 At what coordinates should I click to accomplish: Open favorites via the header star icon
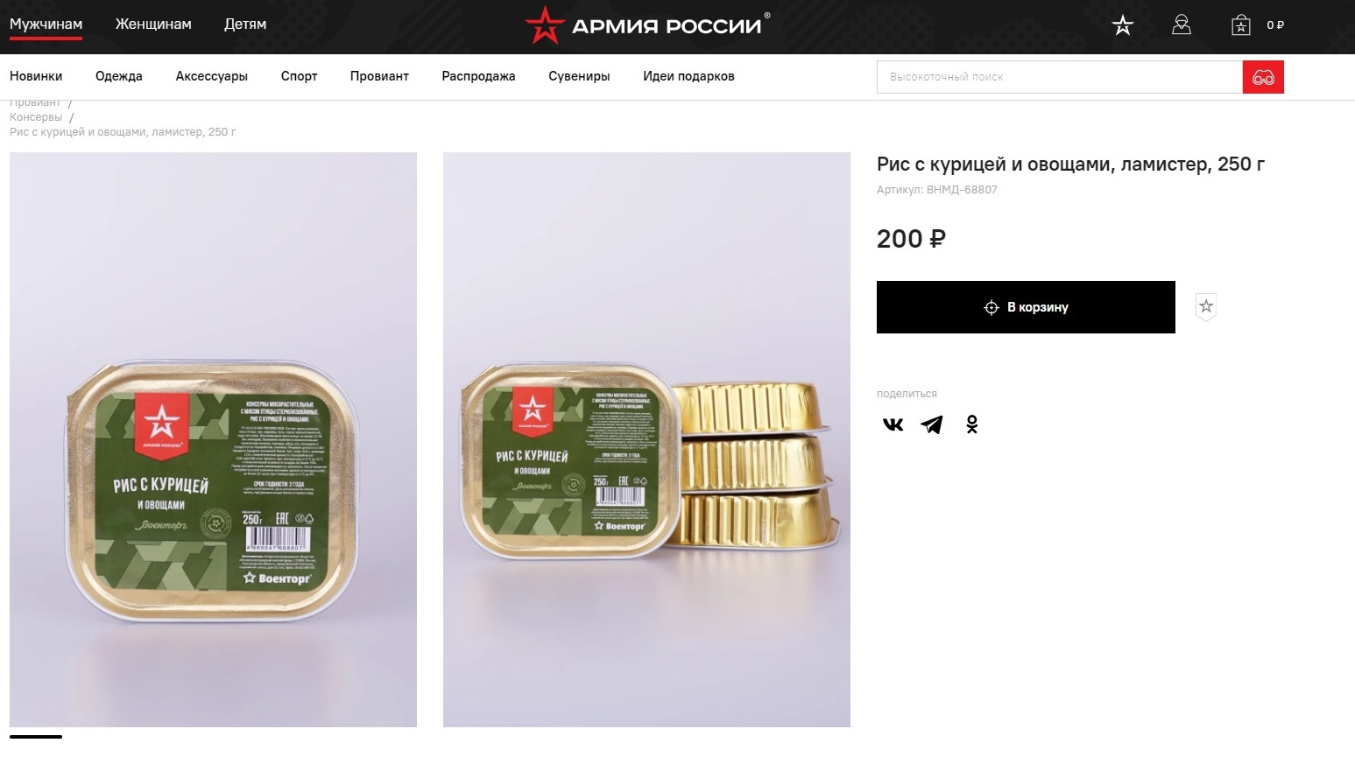pyautogui.click(x=1122, y=25)
